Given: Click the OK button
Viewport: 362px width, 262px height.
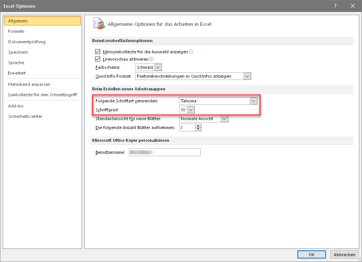Looking at the screenshot, I should coord(311,255).
